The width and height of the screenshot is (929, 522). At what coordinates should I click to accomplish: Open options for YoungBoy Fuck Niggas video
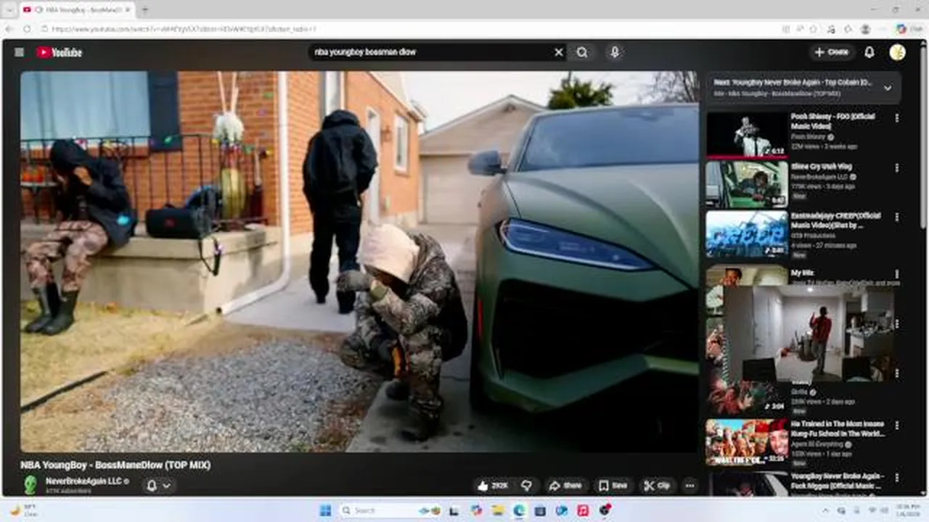point(897,478)
